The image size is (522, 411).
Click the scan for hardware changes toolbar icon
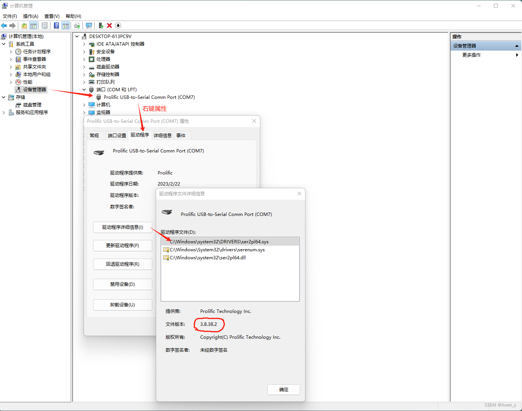point(89,25)
